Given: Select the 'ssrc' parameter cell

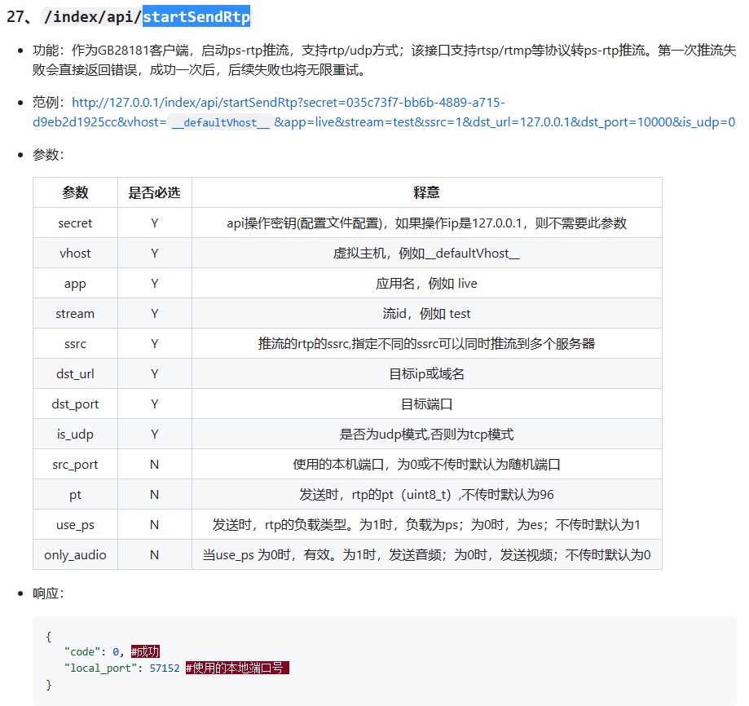Looking at the screenshot, I should point(75,343).
